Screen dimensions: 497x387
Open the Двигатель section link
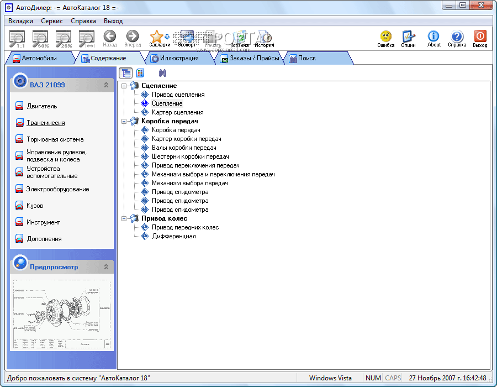tap(42, 106)
